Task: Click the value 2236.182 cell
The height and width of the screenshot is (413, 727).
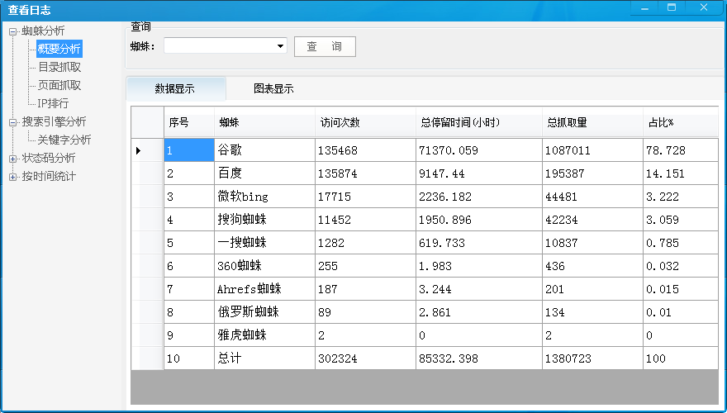Action: pos(479,197)
